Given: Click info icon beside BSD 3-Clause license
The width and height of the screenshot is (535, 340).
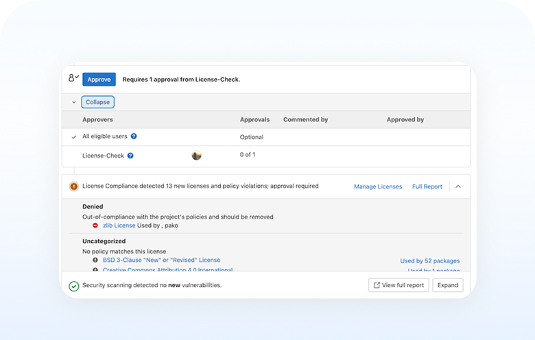Looking at the screenshot, I should click(x=95, y=260).
